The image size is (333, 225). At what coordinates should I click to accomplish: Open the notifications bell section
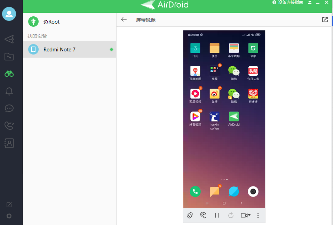pyautogui.click(x=9, y=91)
